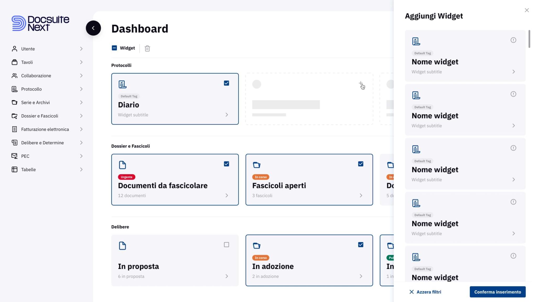Image resolution: width=537 pixels, height=302 pixels.
Task: Uncheck the Documenti da fascicolare checkbox
Action: (226, 164)
